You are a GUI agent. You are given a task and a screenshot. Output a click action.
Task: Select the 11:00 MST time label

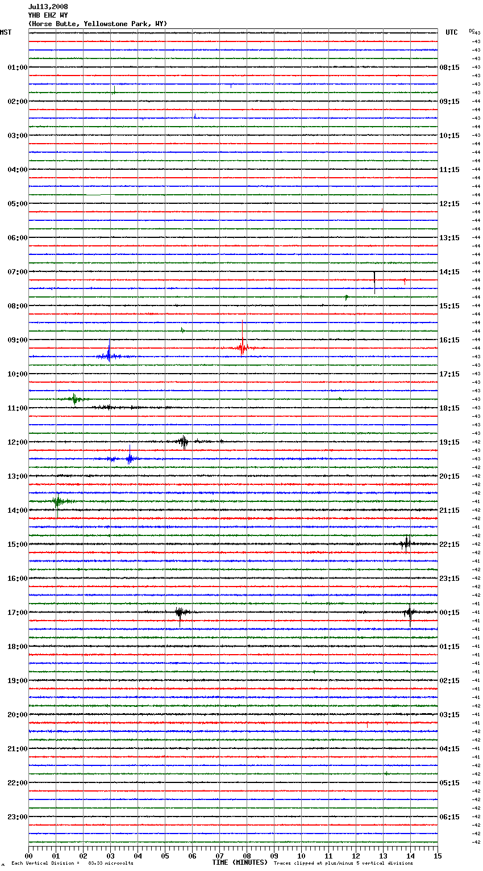18,408
